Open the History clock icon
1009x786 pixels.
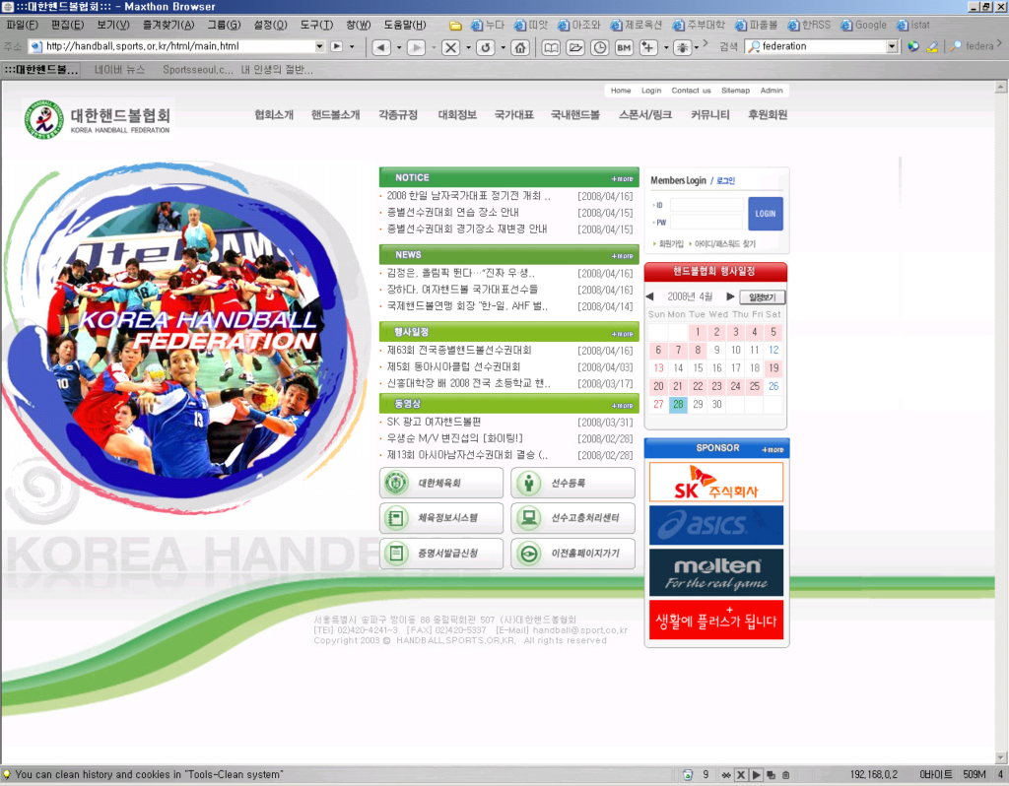pyautogui.click(x=600, y=47)
